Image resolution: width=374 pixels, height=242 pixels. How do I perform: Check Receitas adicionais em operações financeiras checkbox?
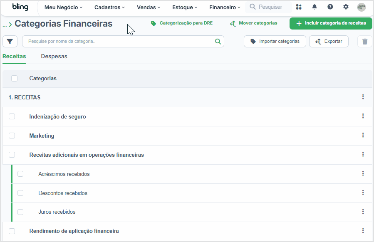(12, 155)
